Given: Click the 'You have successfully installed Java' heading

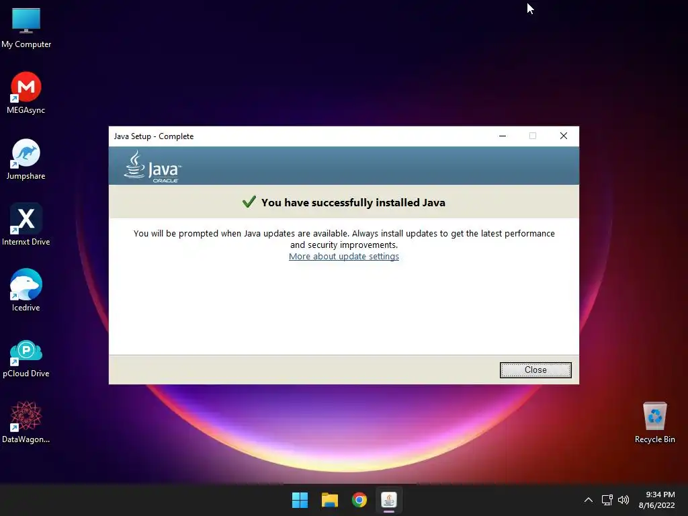Looking at the screenshot, I should point(353,203).
